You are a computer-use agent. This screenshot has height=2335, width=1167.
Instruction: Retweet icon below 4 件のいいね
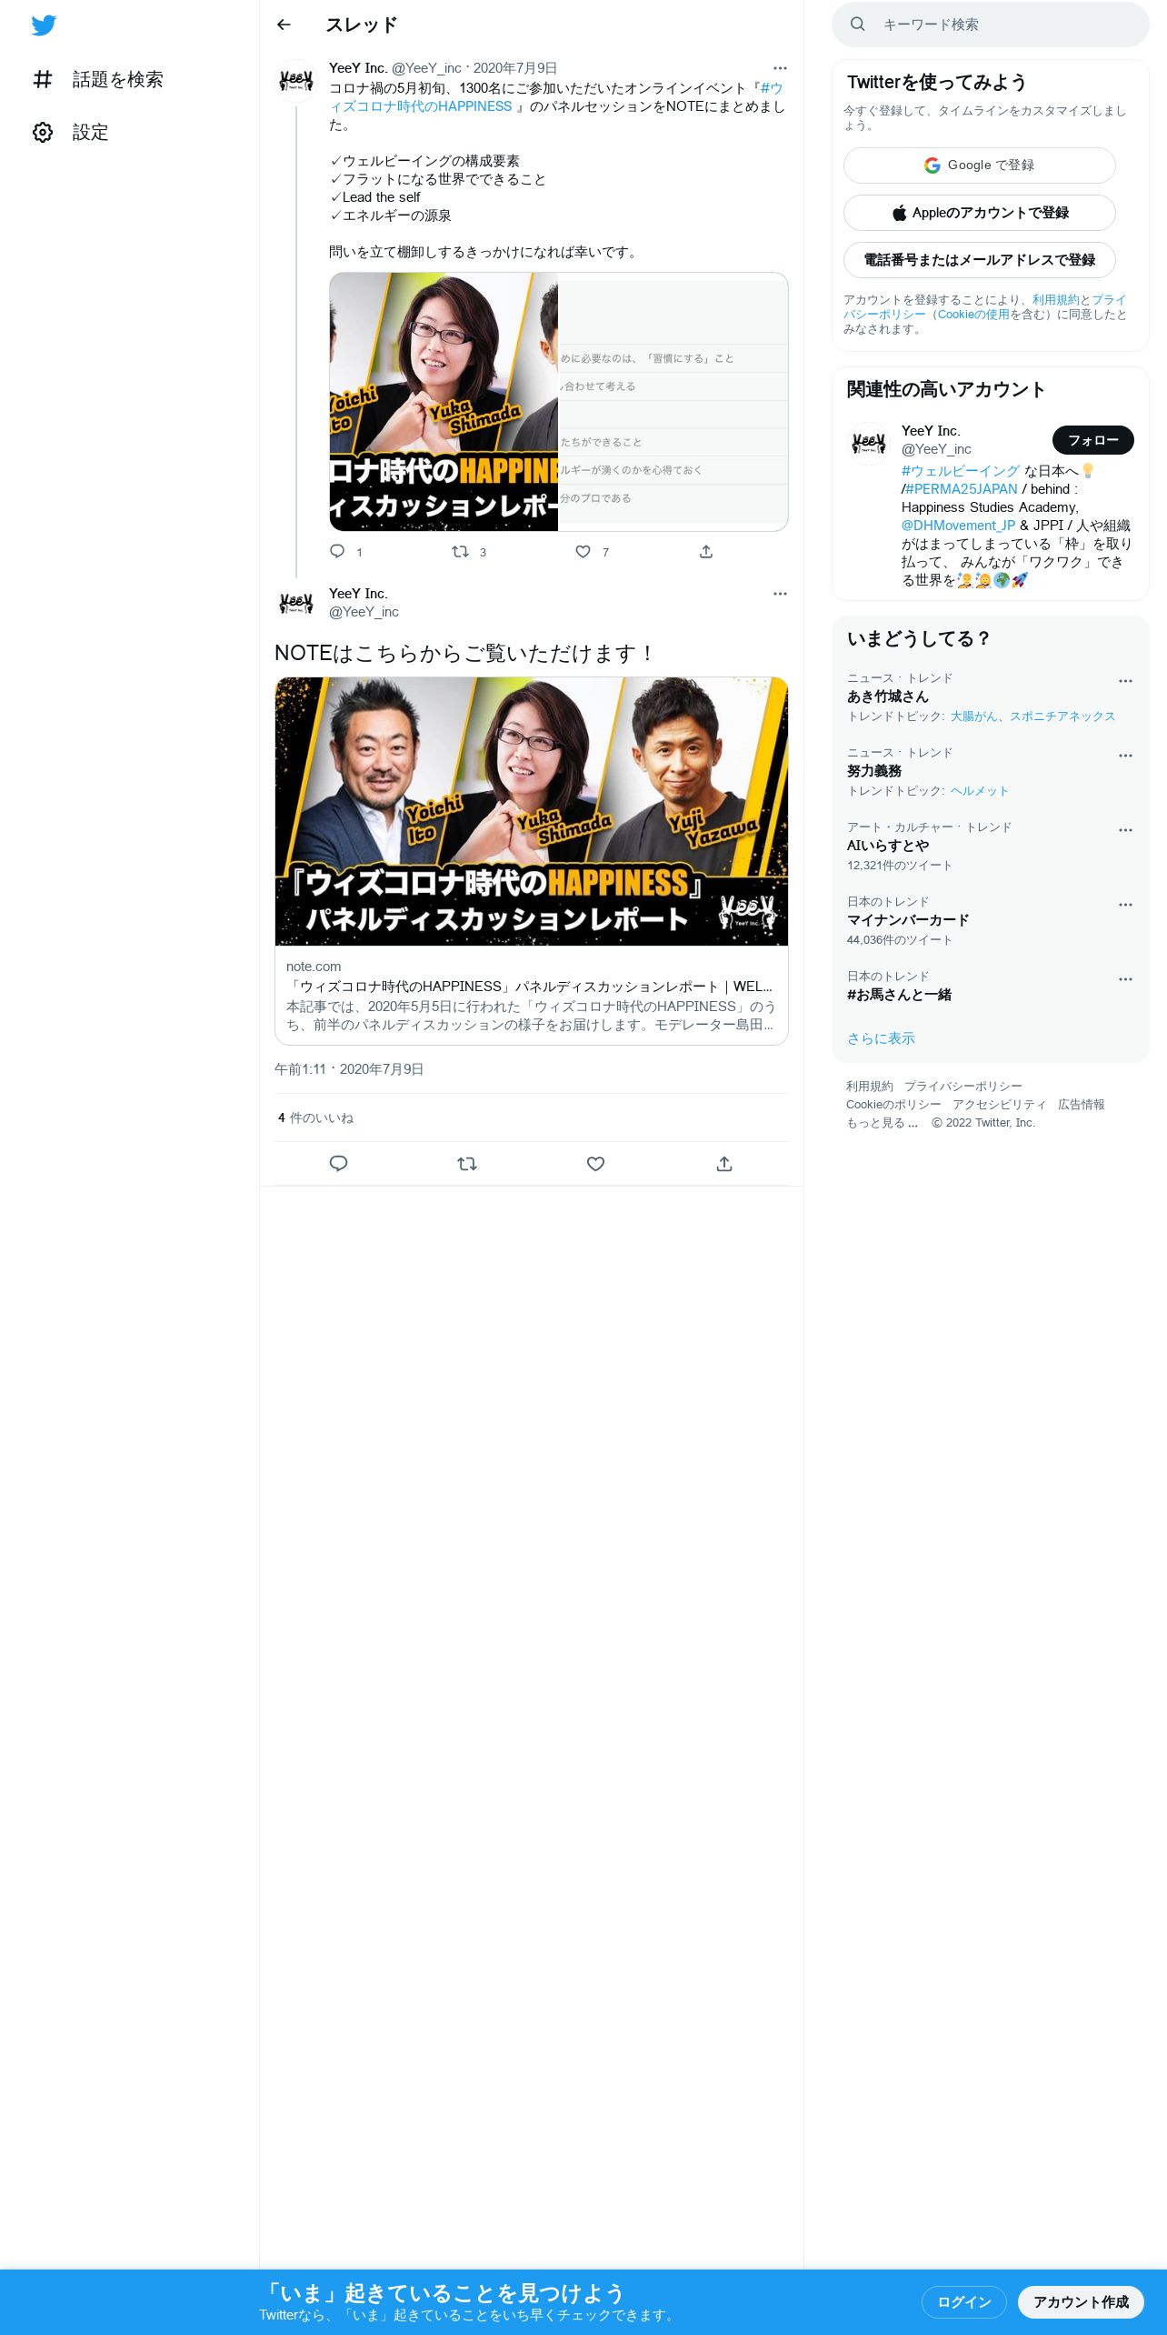[467, 1164]
